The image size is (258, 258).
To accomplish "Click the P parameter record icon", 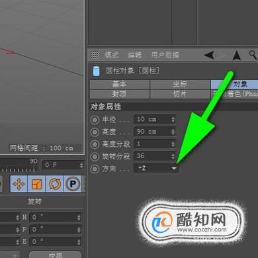I will pyautogui.click(x=73, y=184).
